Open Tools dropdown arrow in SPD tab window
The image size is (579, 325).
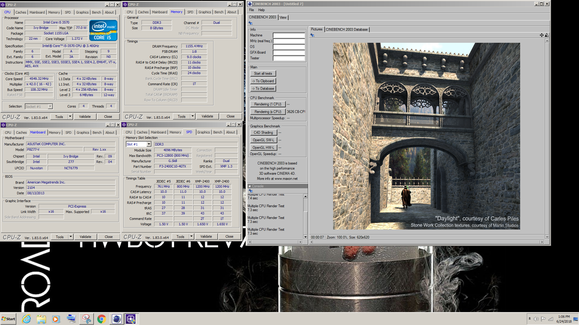(191, 236)
